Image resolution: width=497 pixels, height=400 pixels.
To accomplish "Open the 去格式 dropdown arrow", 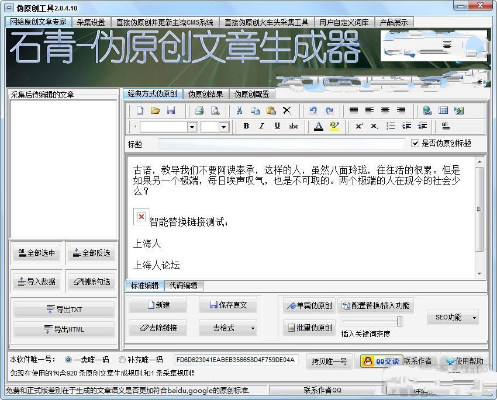I will tap(253, 328).
